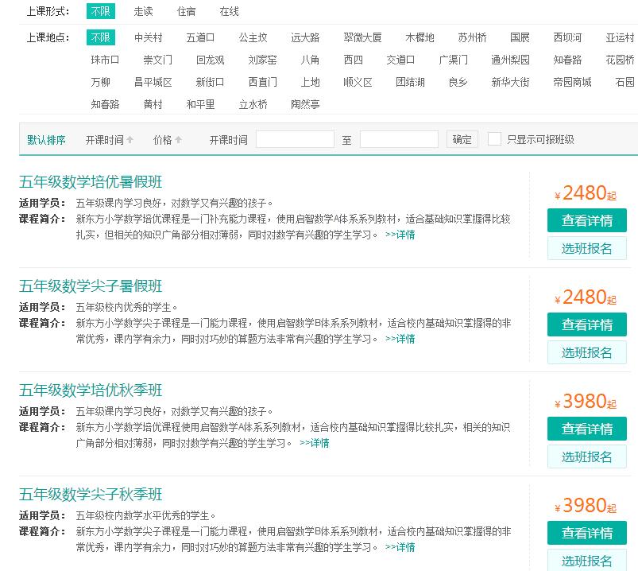Click the 确定 button to confirm dates
638x571 pixels.
coord(462,138)
